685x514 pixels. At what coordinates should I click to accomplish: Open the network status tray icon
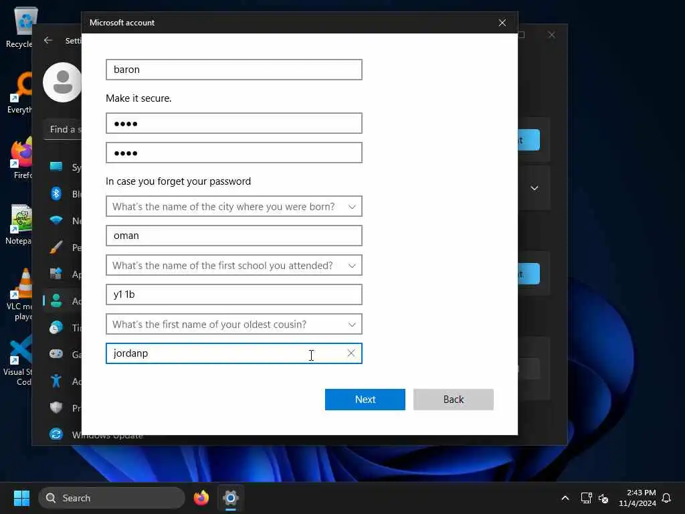[586, 498]
